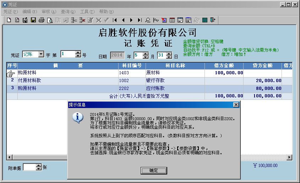Click the printer icon in the toolbar
This screenshot has height=183, width=300.
[x=42, y=20]
